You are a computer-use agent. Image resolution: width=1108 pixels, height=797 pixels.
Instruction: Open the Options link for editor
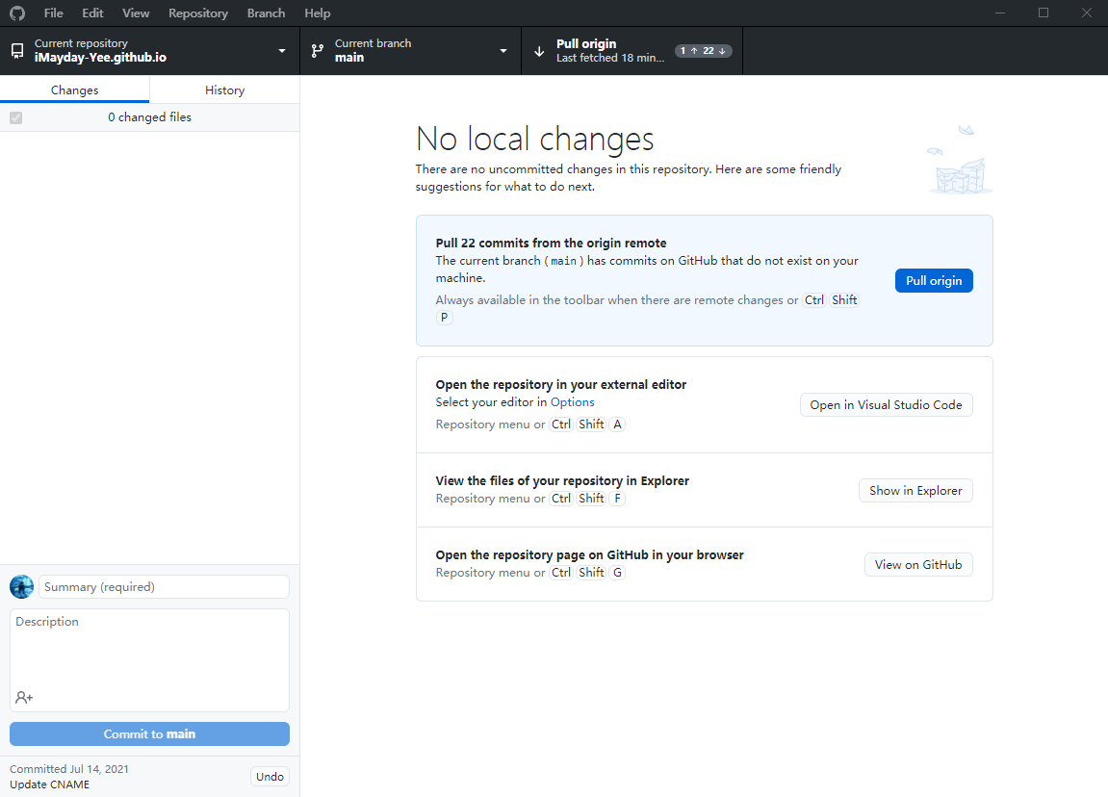[x=573, y=402]
